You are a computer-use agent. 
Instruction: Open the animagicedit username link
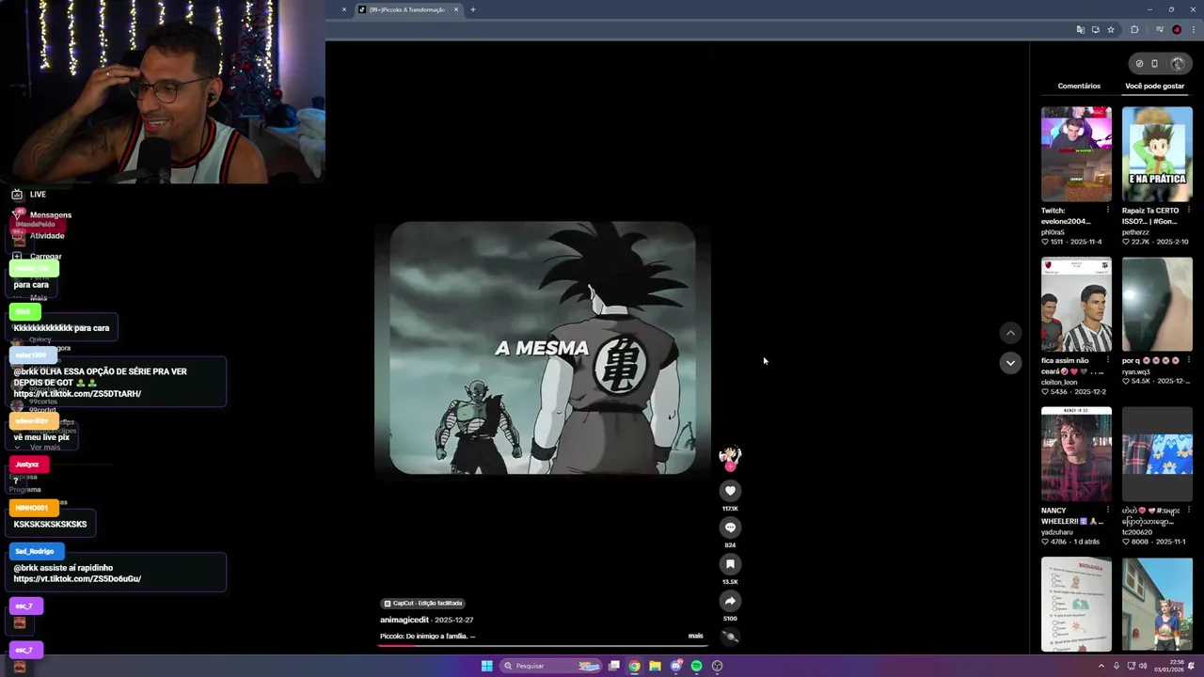(x=404, y=621)
